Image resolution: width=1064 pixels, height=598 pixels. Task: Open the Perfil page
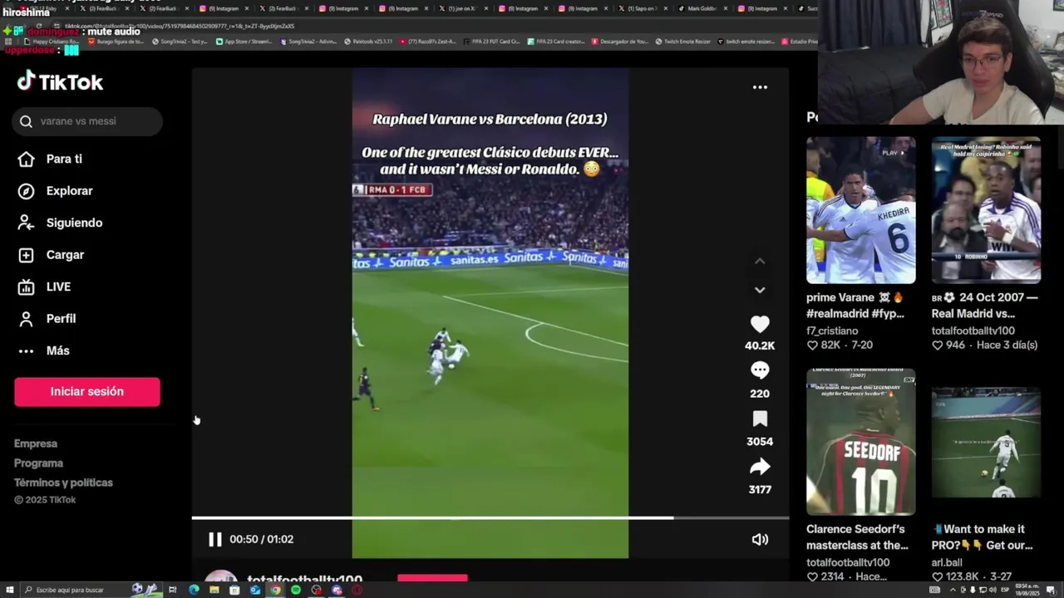[47, 319]
